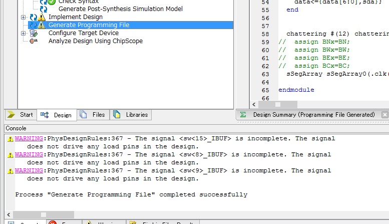Follow the WARNING link for signal sw<9>
Viewport: 389px width, 224px height.
(x=30, y=171)
